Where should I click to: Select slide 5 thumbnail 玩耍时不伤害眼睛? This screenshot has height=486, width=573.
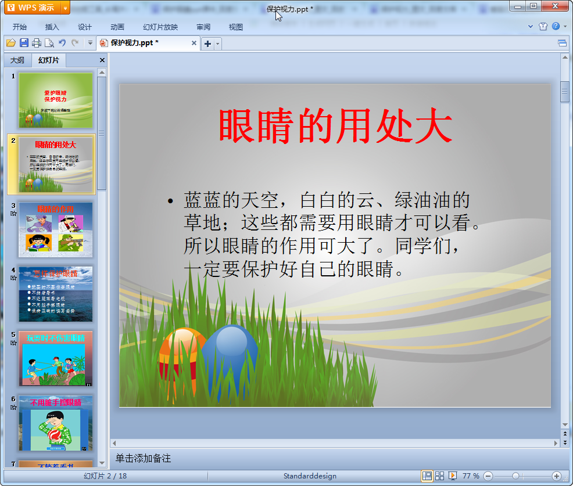pos(56,359)
